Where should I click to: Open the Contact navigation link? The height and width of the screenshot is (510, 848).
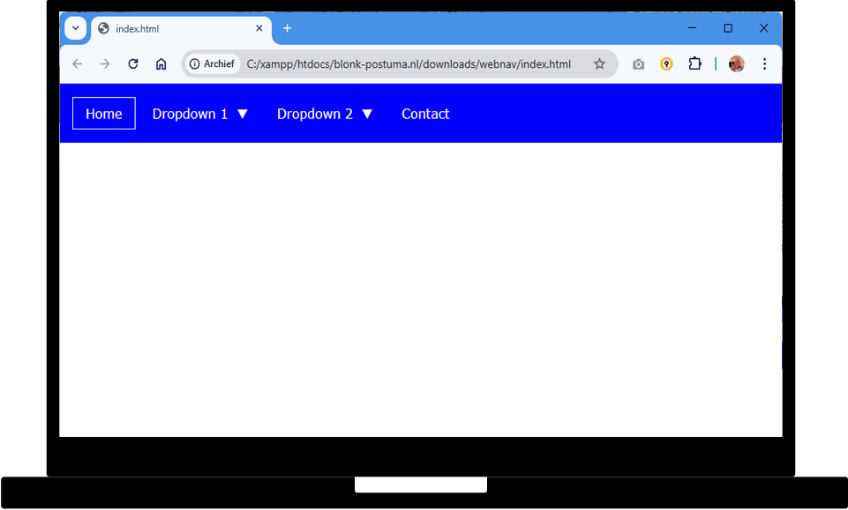425,114
